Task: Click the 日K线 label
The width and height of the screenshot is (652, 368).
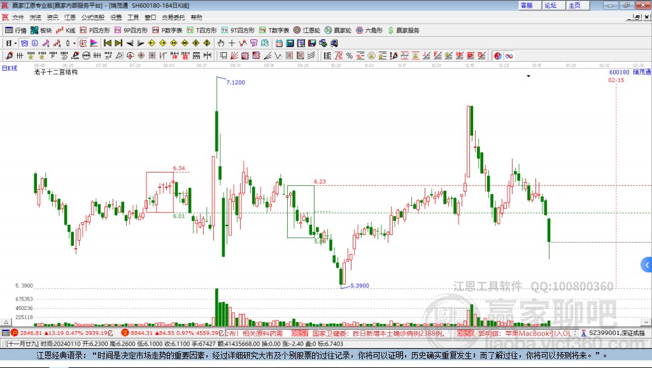Action: coord(10,68)
